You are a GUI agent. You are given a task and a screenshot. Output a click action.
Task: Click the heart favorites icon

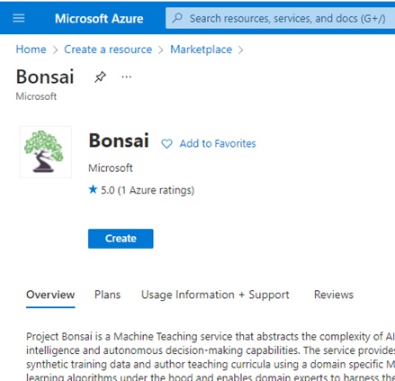point(166,143)
